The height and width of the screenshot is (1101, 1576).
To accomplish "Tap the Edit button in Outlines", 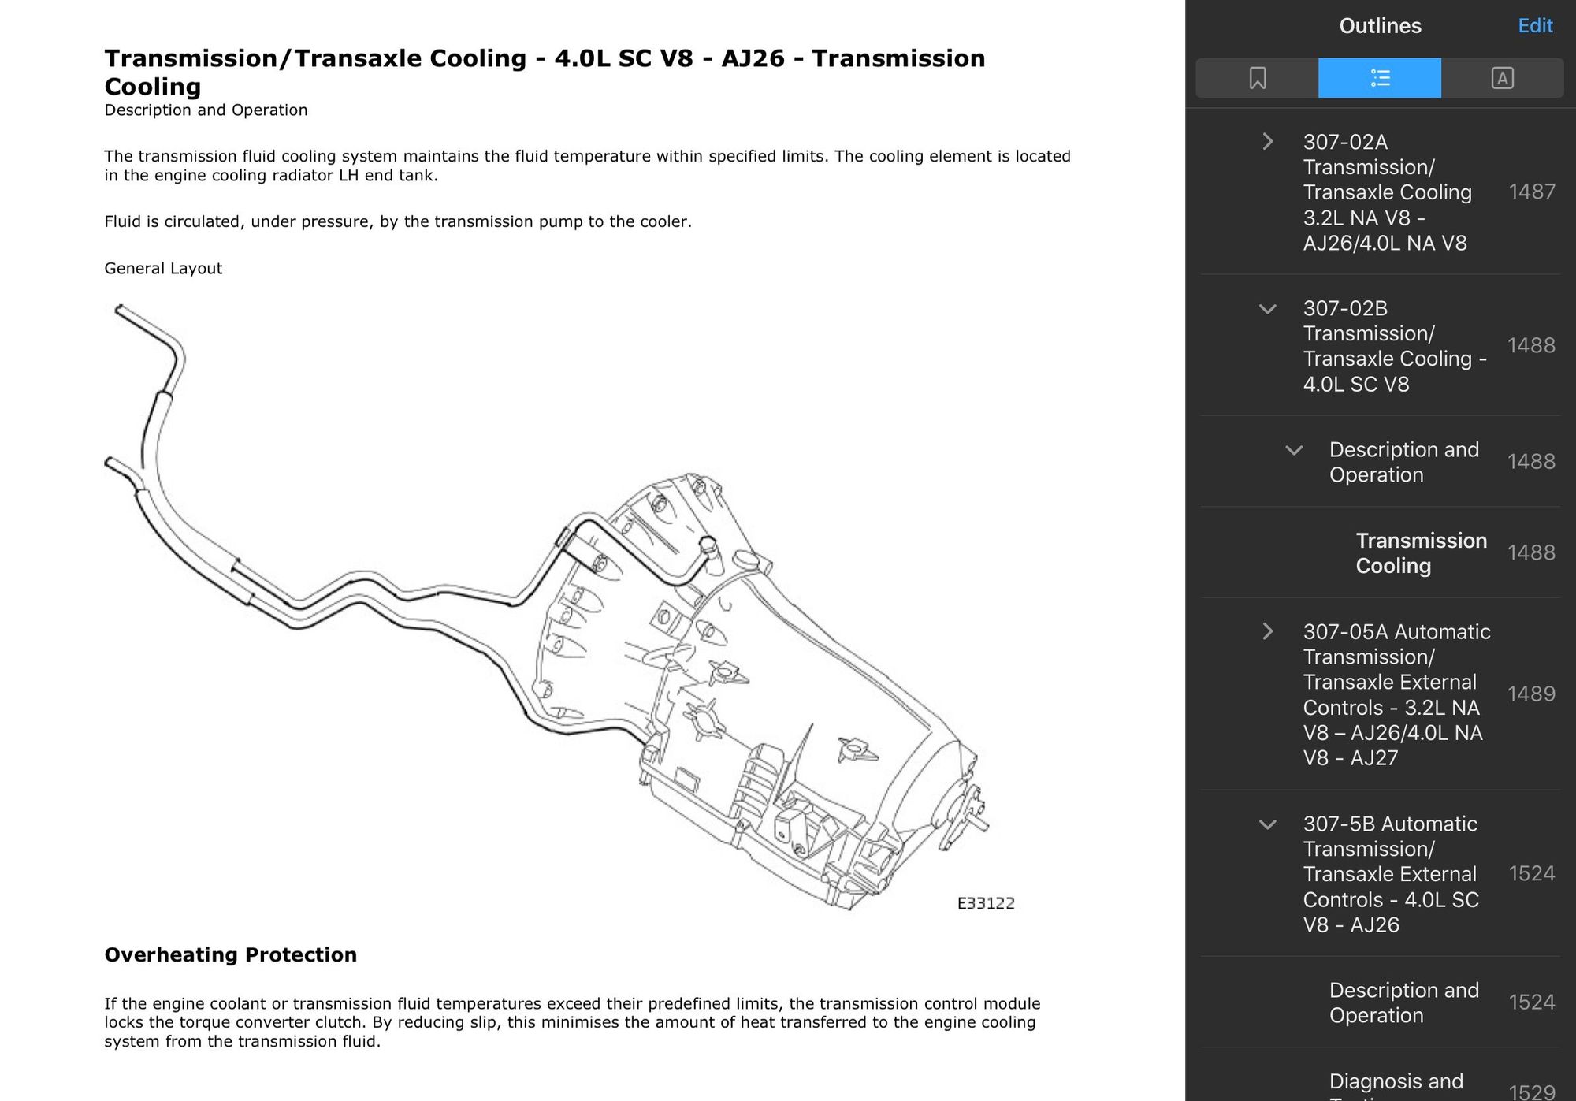I will click(x=1534, y=26).
